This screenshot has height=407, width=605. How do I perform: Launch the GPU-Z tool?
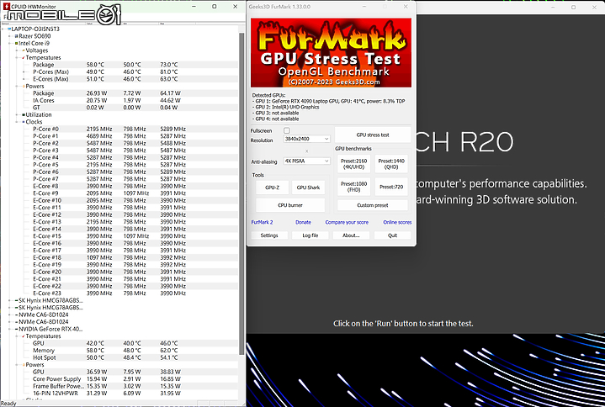272,188
